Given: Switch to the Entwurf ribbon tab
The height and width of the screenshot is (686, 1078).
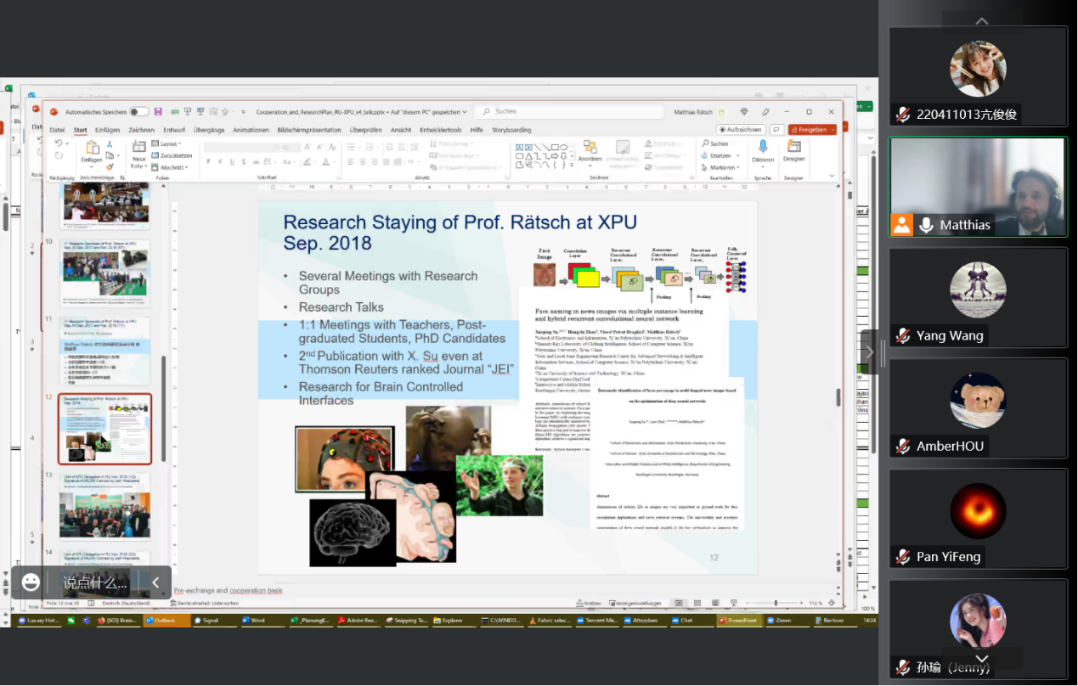Looking at the screenshot, I should pos(174,130).
